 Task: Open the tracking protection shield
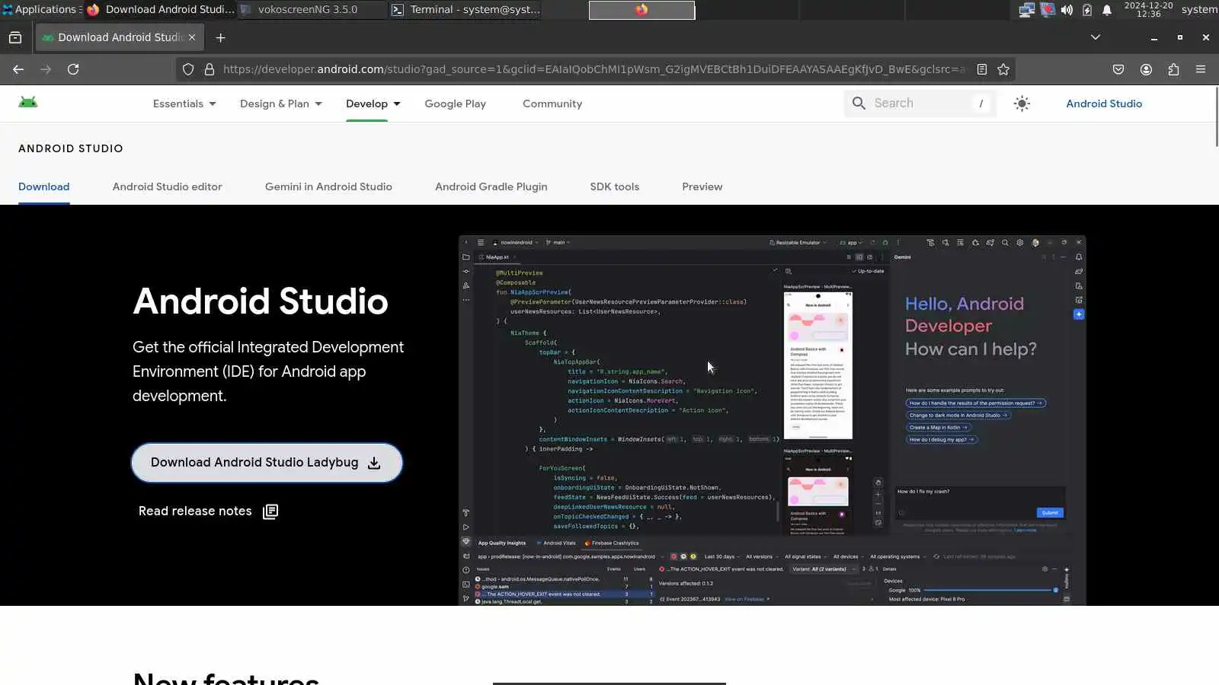point(188,69)
